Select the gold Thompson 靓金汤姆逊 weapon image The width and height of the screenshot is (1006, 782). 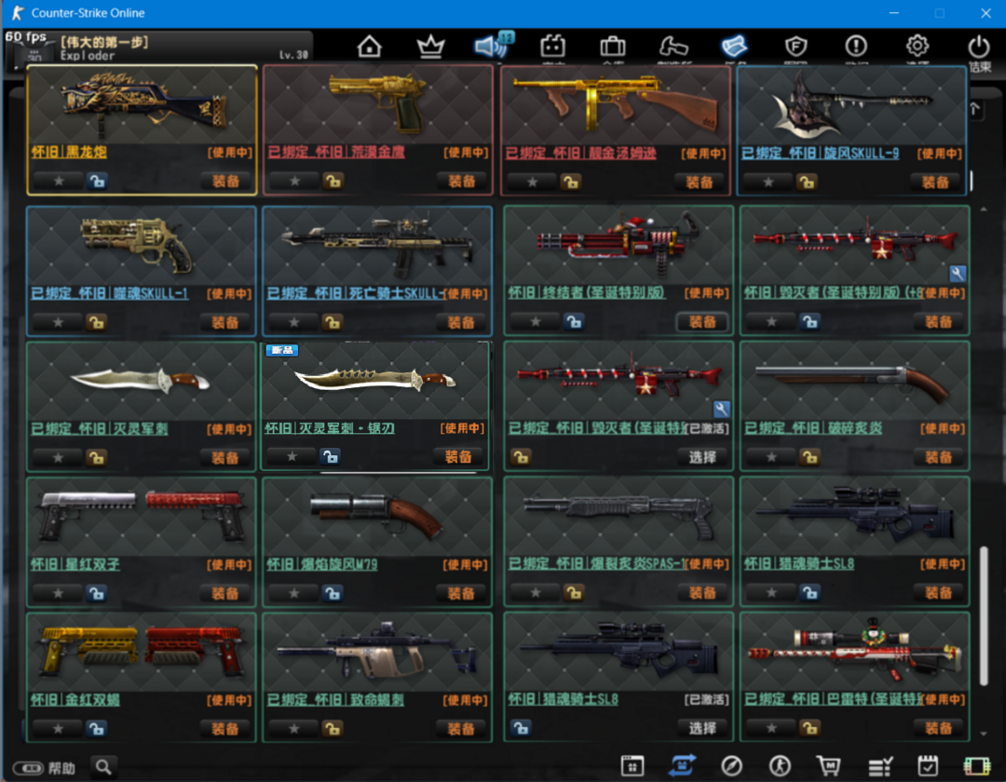pyautogui.click(x=616, y=105)
